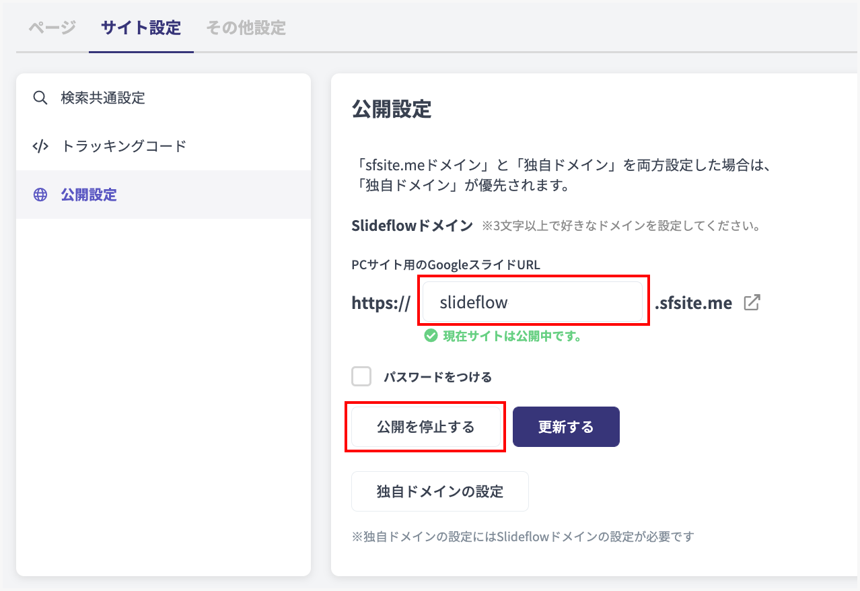Click the https:// prefix label
Image resolution: width=860 pixels, height=591 pixels.
[381, 303]
